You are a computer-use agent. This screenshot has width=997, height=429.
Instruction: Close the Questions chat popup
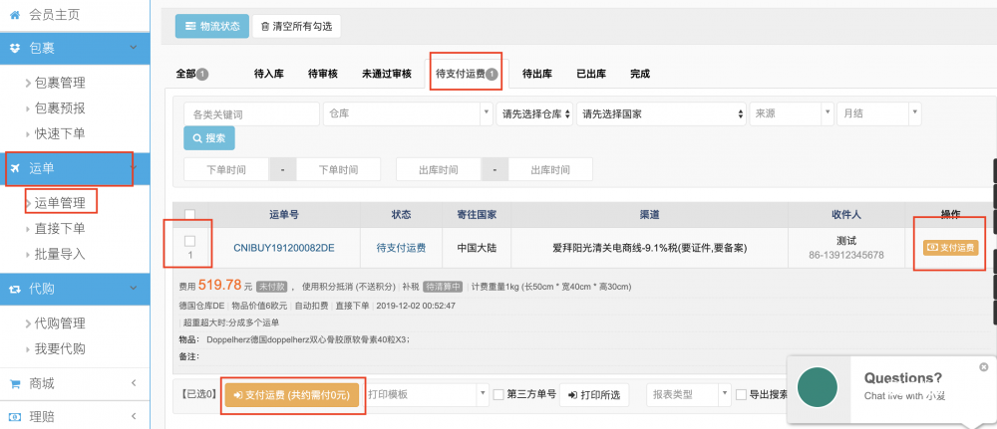(984, 366)
